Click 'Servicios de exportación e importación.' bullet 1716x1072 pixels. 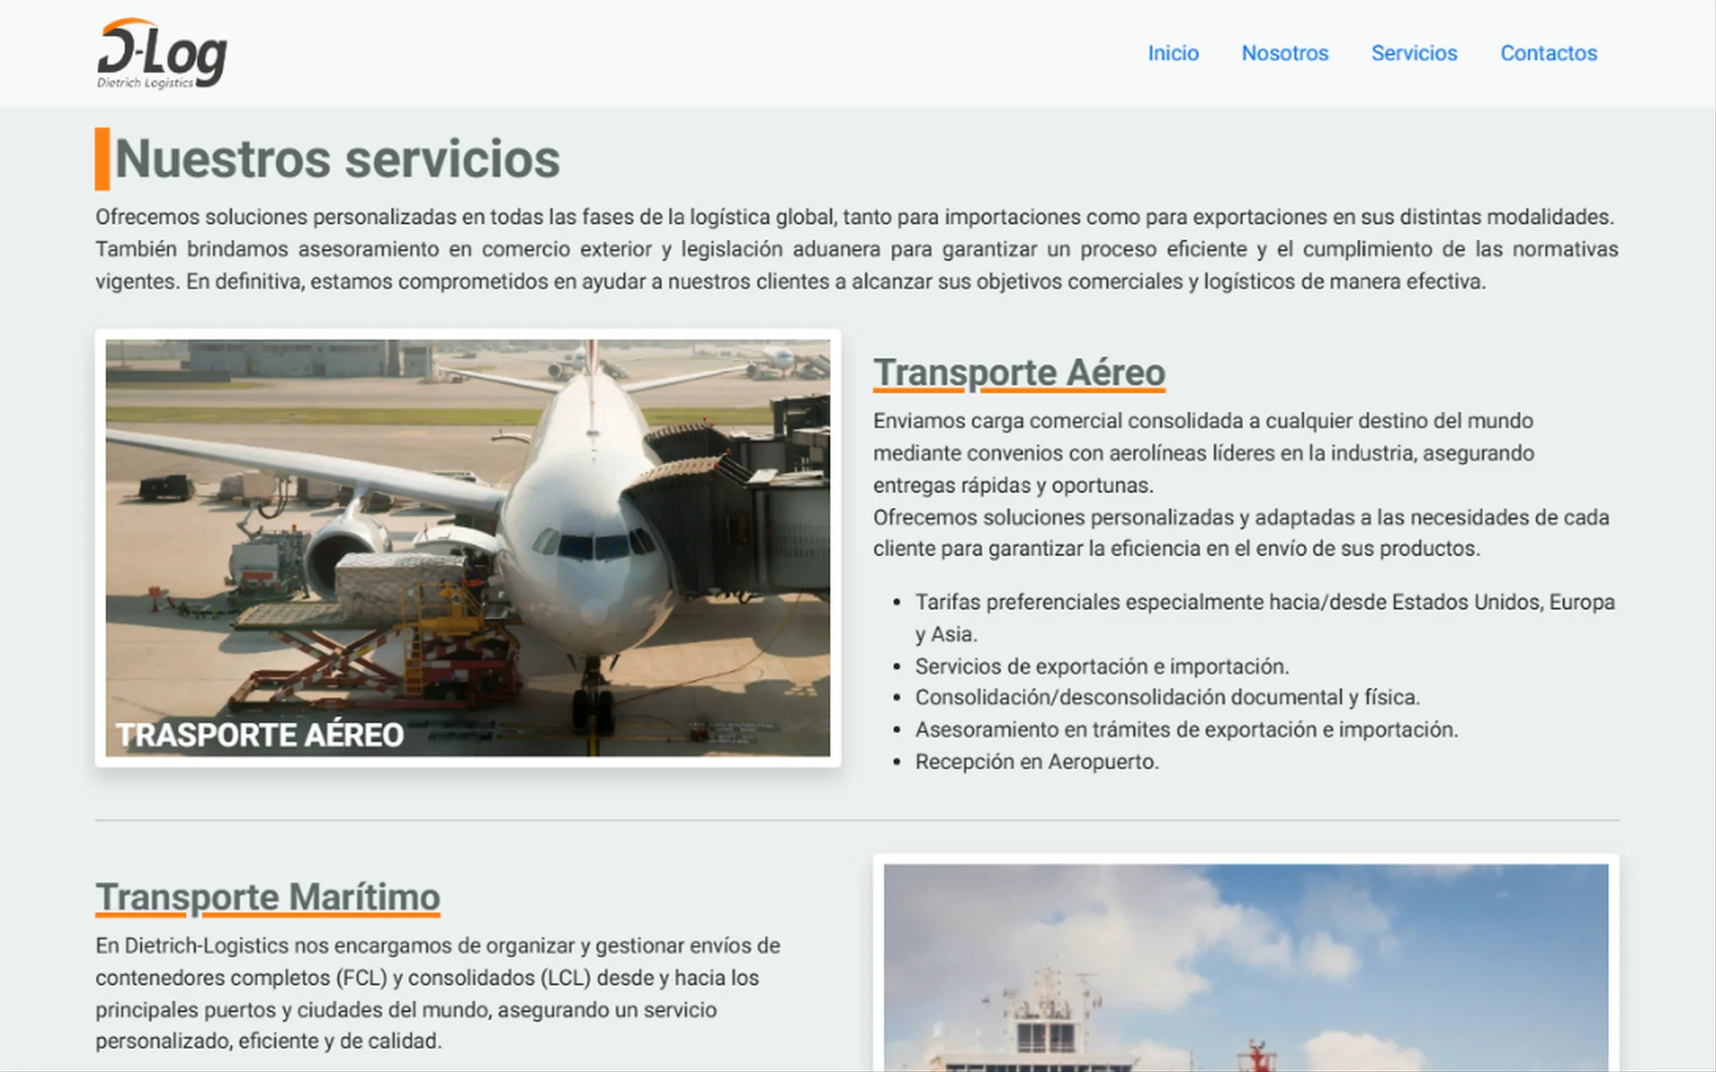pyautogui.click(x=1102, y=666)
